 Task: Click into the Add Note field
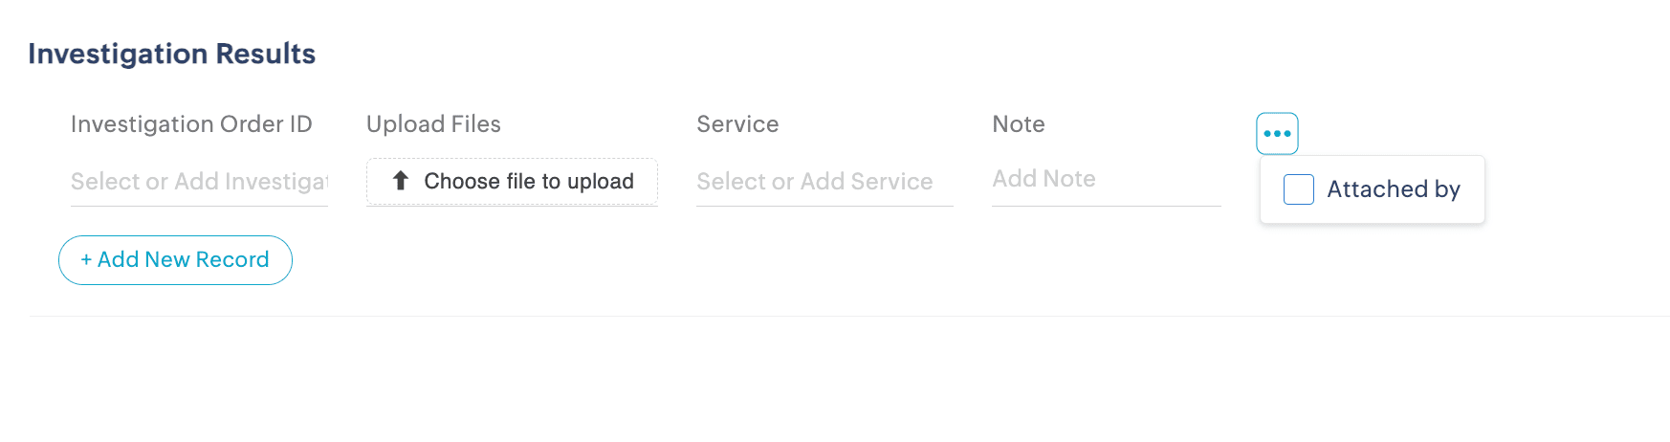pos(1106,179)
